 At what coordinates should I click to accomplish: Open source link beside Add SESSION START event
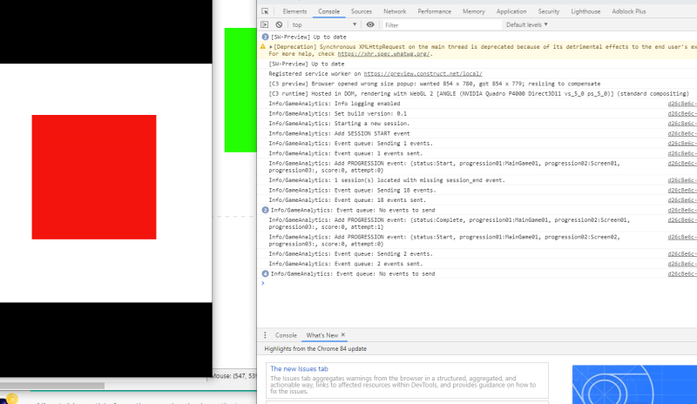click(x=682, y=133)
